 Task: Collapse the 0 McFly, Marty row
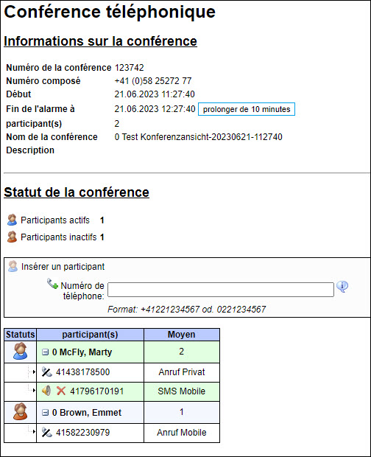(x=45, y=352)
